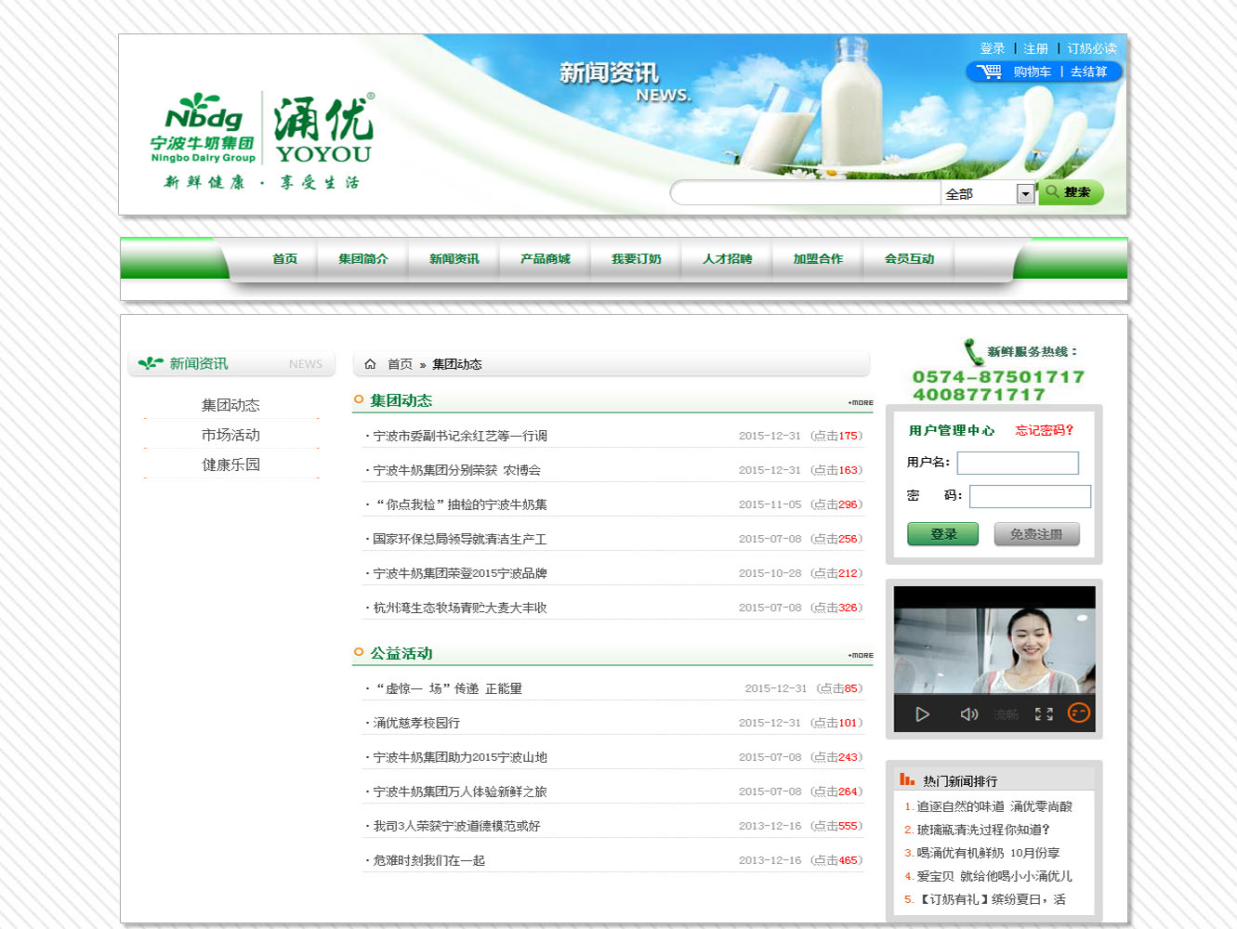Click the 忘记密码? link
This screenshot has height=929, width=1237.
click(1044, 430)
